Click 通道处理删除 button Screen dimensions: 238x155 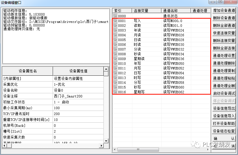pos(224,63)
